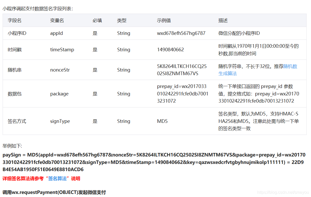Click the 描述 column header
The height and width of the screenshot is (197, 311).
pyautogui.click(x=223, y=20)
